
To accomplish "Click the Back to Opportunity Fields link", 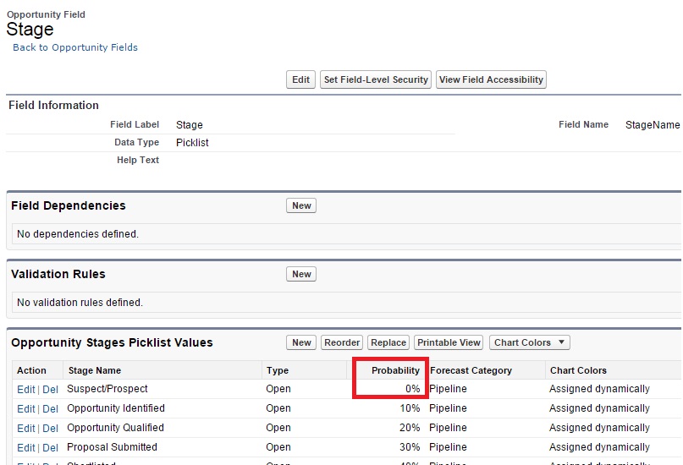I will pyautogui.click(x=75, y=47).
